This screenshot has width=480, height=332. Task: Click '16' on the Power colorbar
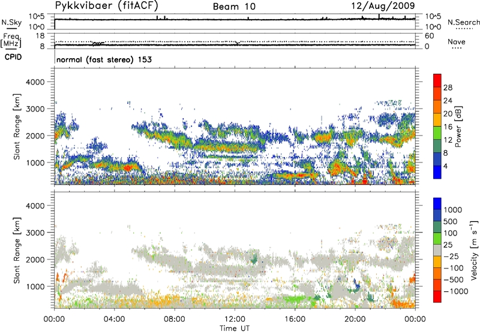pyautogui.click(x=448, y=127)
